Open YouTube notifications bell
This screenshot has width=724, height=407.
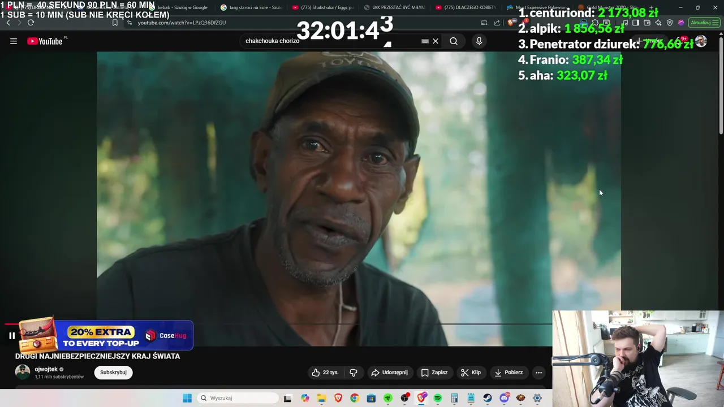tap(679, 41)
